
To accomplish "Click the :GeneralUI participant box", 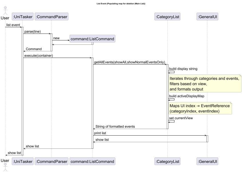I will tap(207, 16).
